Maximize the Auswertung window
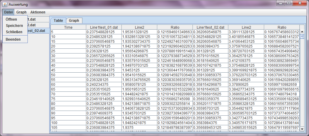Image resolution: width=309 pixels, height=136 pixels. (288, 3)
